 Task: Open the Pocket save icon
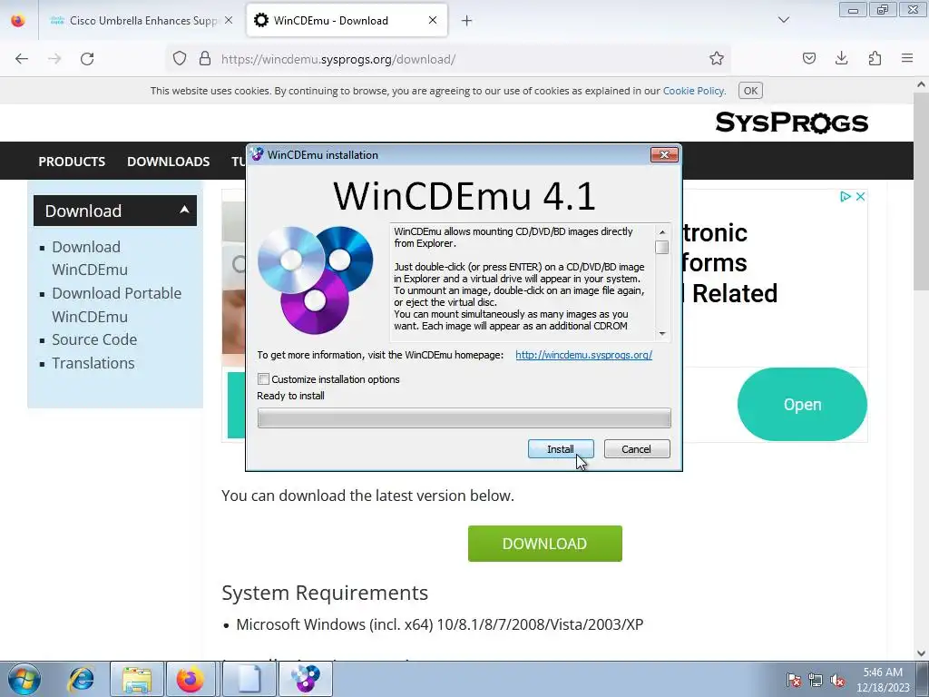(x=809, y=59)
